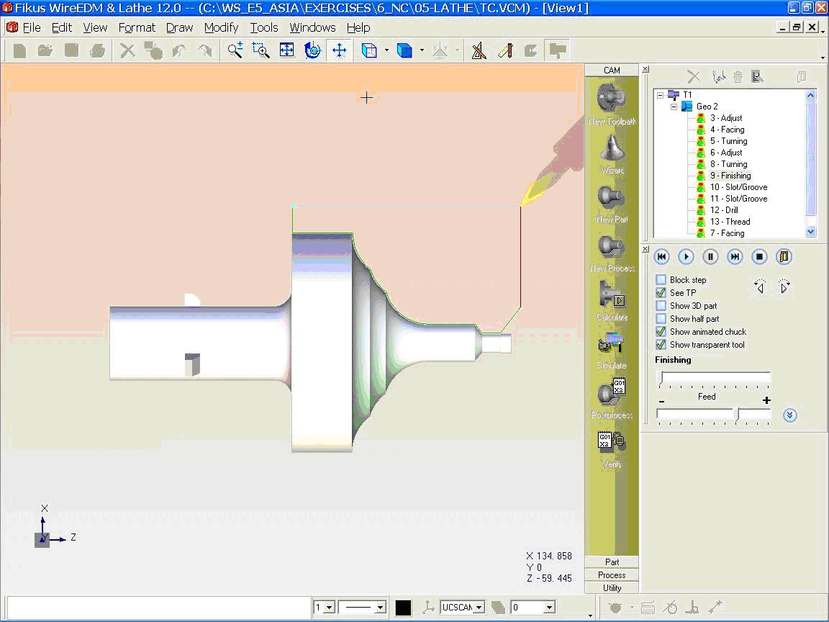Open the Verify tool
The height and width of the screenshot is (622, 829).
(x=612, y=441)
